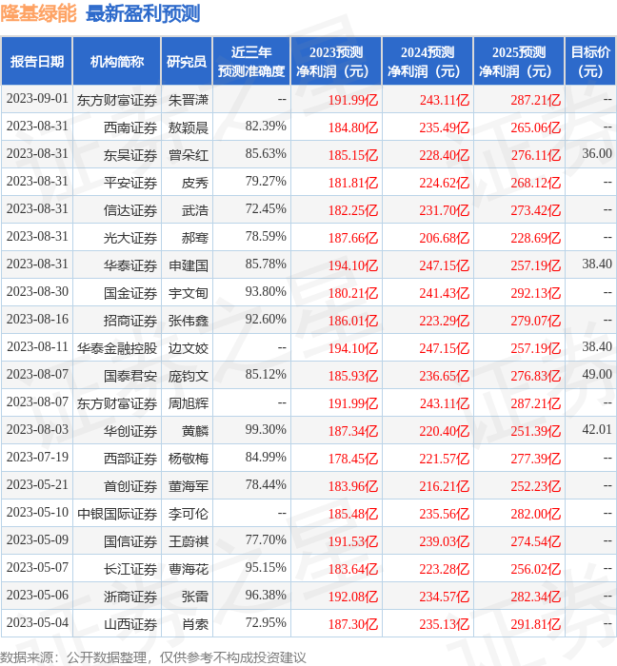The image size is (617, 666).
Task: Click 184.80亿 profit forecast
Action: click(353, 127)
